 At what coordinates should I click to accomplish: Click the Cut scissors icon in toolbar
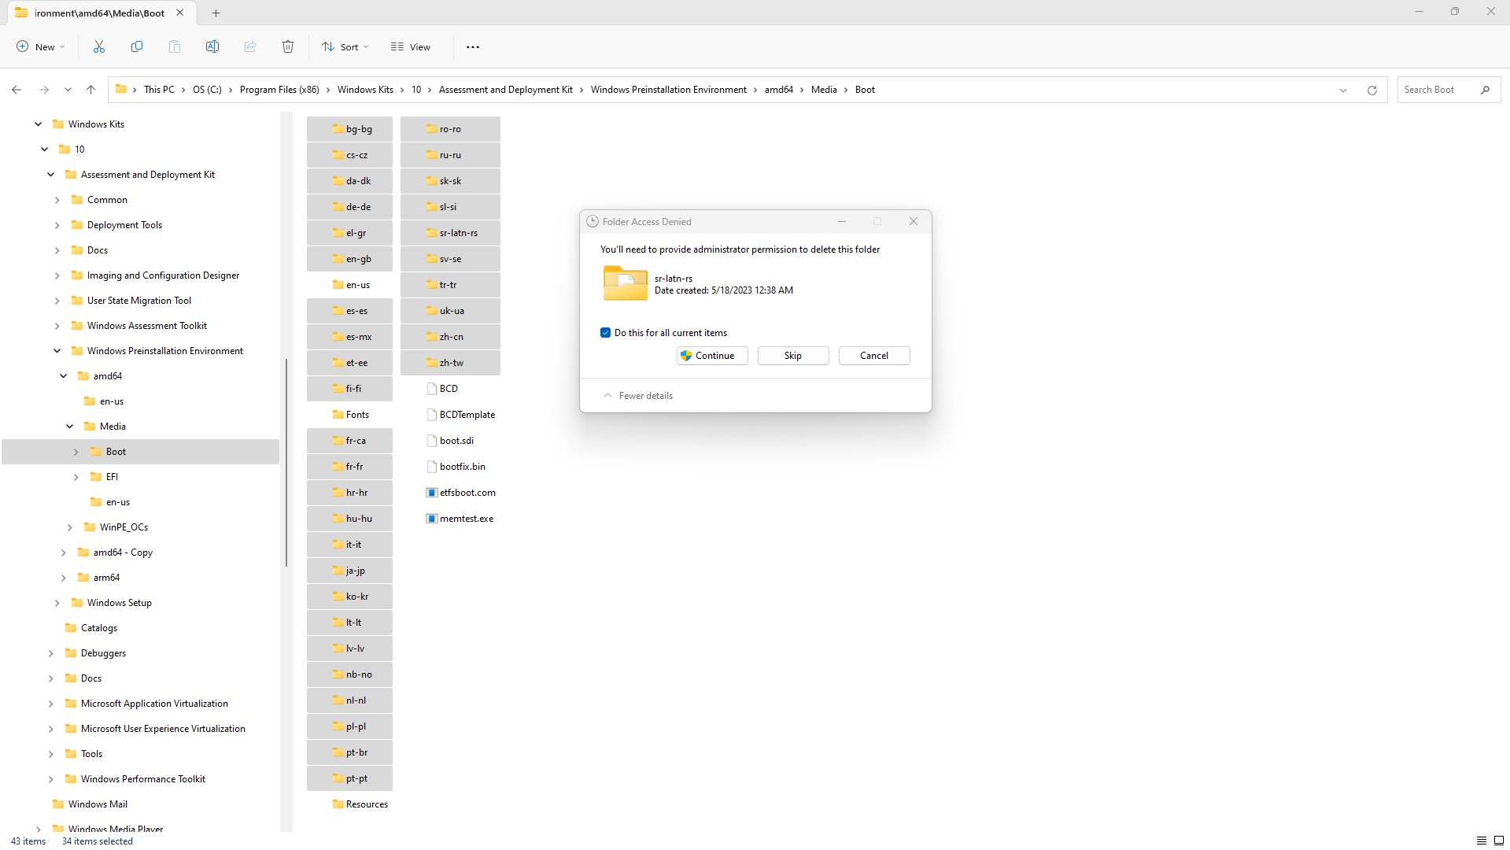99,47
